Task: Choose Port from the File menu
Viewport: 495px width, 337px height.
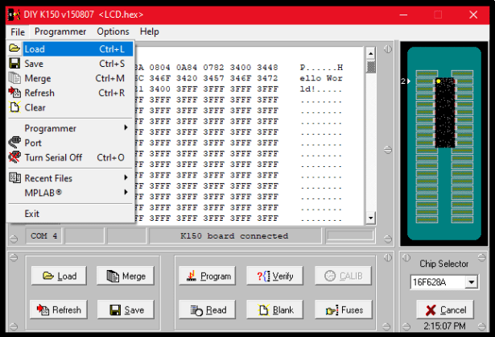Action: 33,143
